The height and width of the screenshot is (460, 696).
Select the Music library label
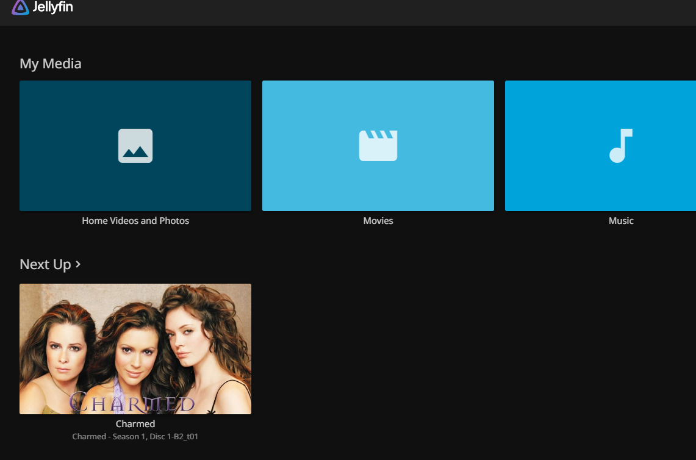click(621, 221)
